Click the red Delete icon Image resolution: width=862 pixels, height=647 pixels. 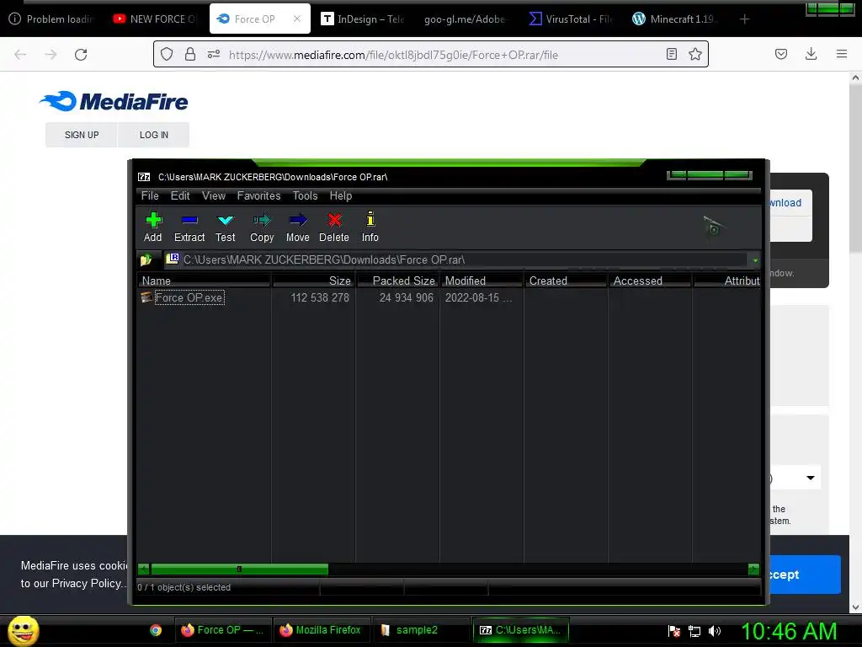(x=333, y=227)
